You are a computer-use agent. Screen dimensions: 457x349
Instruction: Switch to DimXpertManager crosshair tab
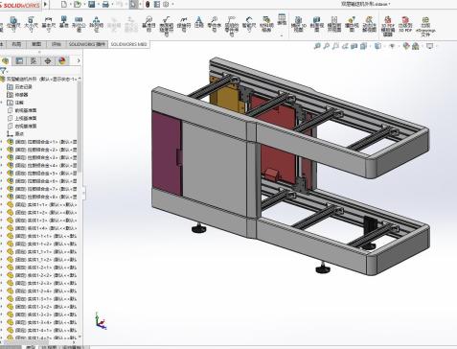48,60
